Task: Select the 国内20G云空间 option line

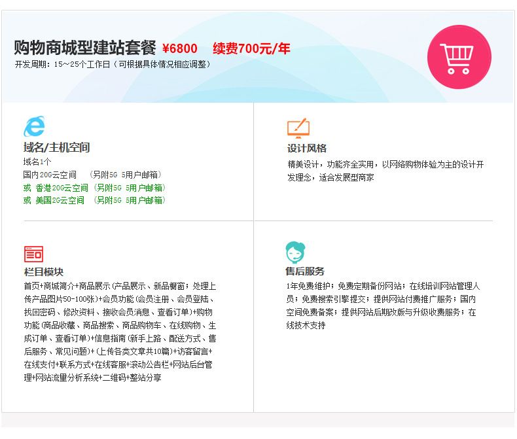Action: (93, 175)
